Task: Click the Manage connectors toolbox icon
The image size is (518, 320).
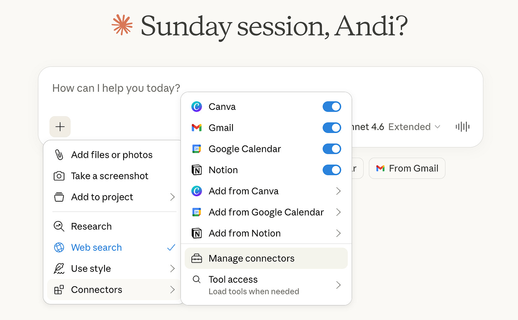Action: pyautogui.click(x=197, y=258)
